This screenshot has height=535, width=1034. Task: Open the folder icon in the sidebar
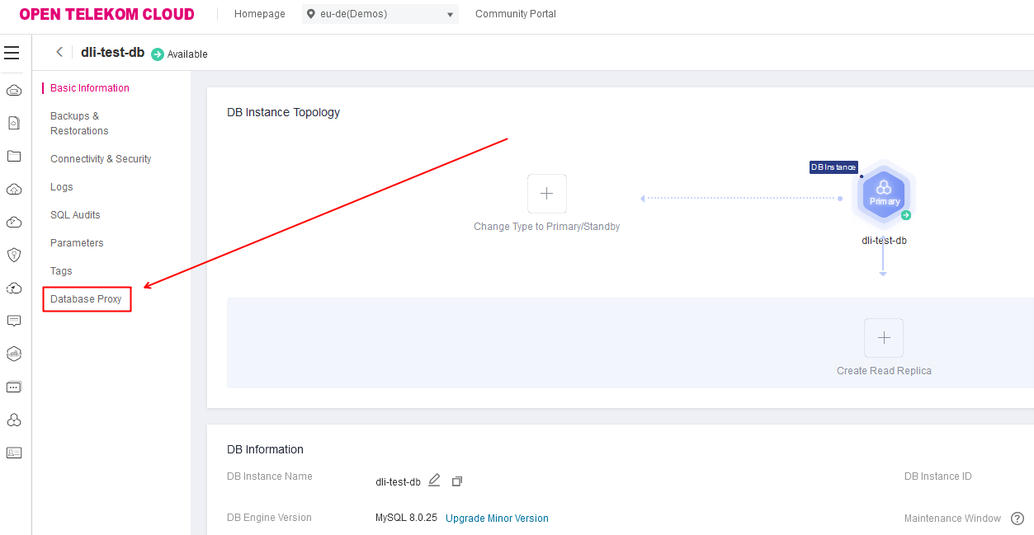(13, 156)
